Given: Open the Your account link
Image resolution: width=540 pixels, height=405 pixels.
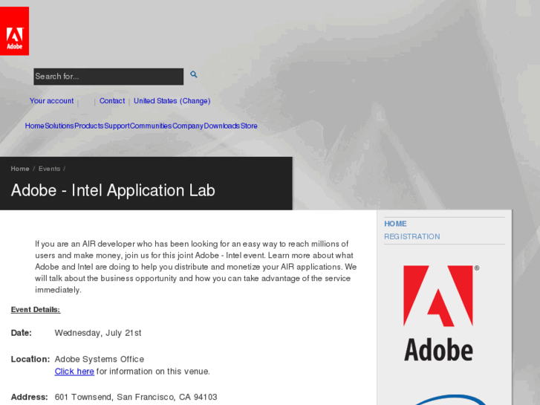Looking at the screenshot, I should click(x=52, y=101).
